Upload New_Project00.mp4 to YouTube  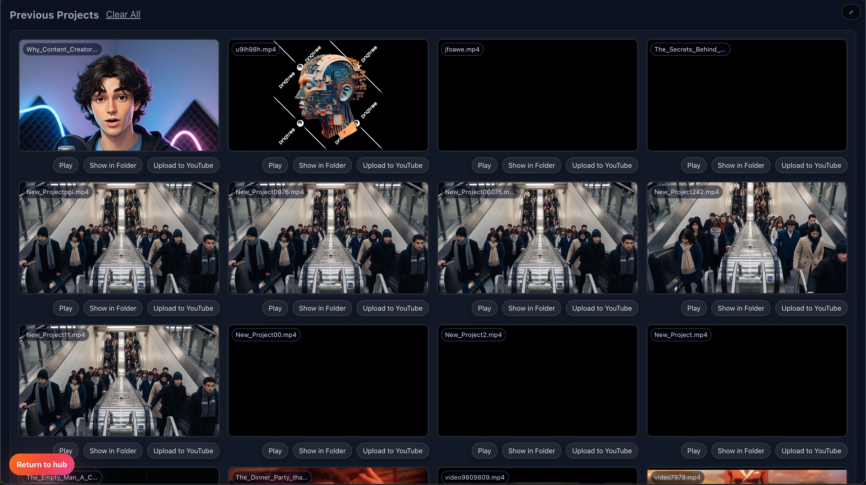(392, 450)
